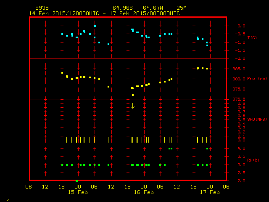Screen dimensions: 269x202
Task: Select the longitude 64.67W text
Action: [x=153, y=8]
